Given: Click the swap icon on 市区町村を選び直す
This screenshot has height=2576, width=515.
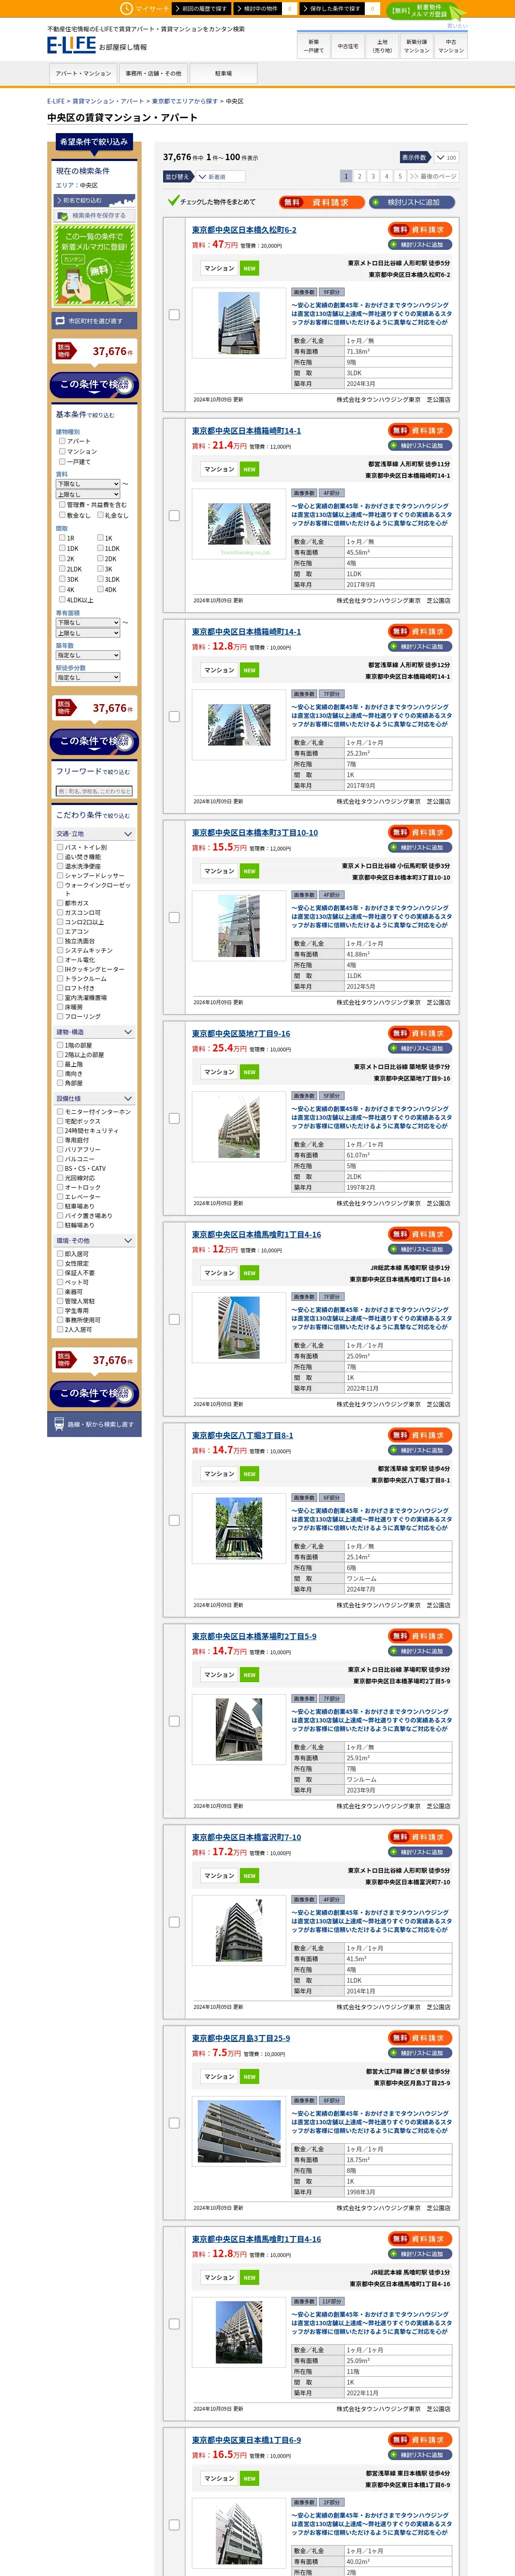Looking at the screenshot, I should coord(61,321).
